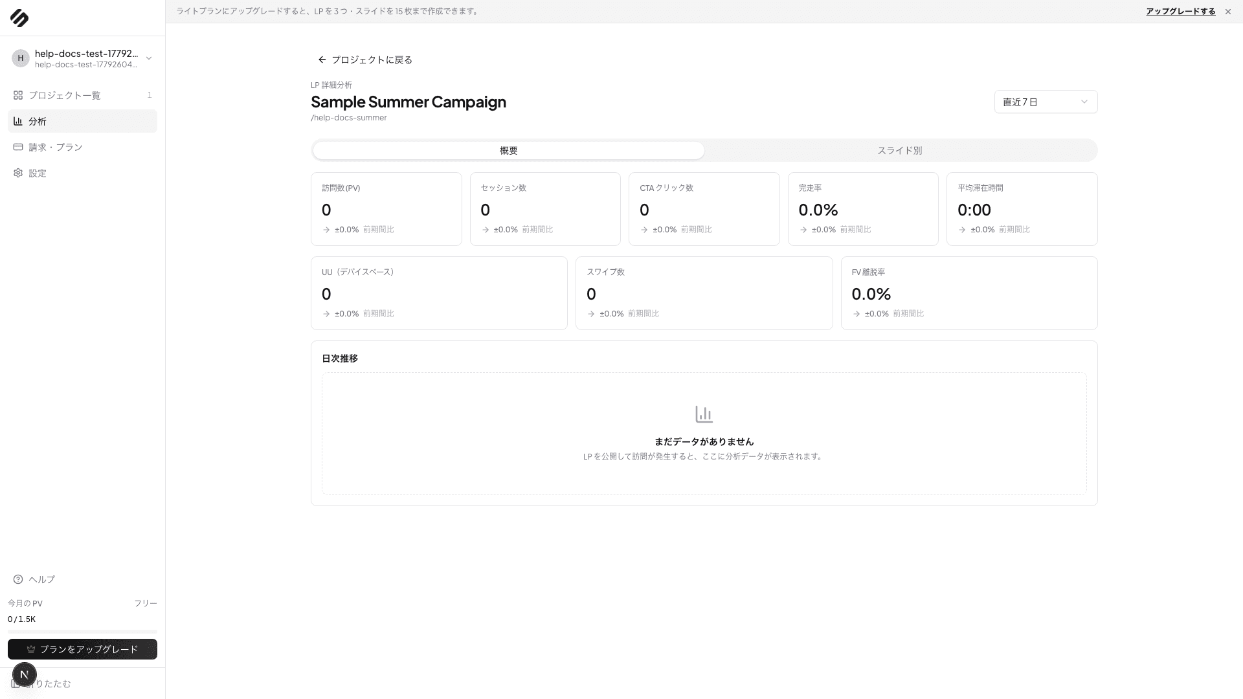Click the trend arrow in 完走率 card

pos(803,230)
